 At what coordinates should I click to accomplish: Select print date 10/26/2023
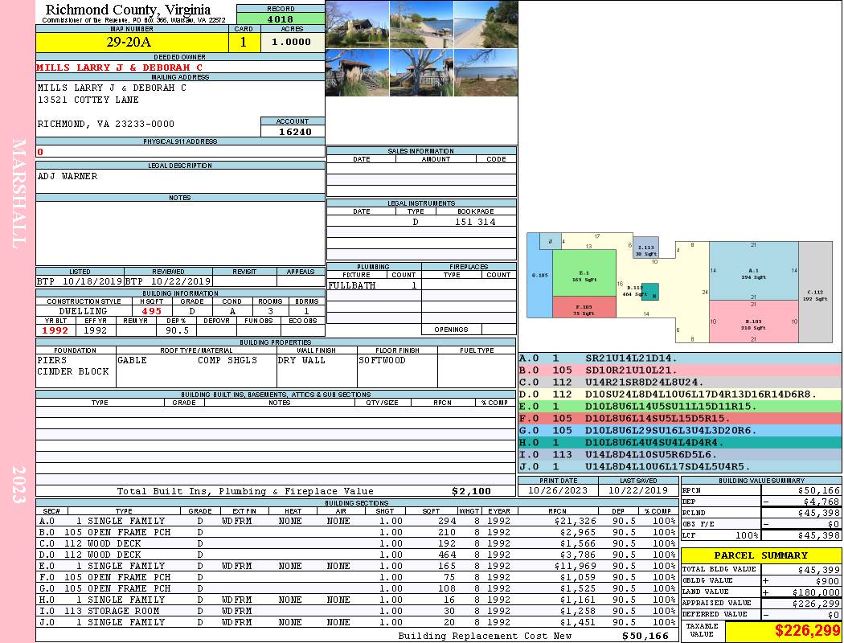pyautogui.click(x=558, y=491)
